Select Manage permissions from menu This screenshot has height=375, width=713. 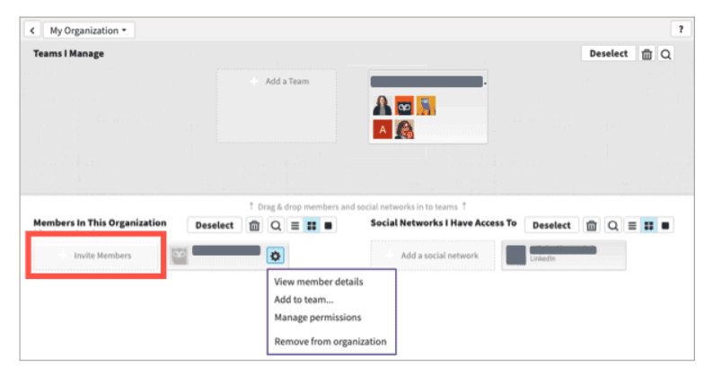(x=317, y=317)
